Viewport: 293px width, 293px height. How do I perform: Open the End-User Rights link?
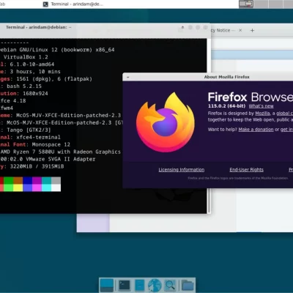pos(246,170)
